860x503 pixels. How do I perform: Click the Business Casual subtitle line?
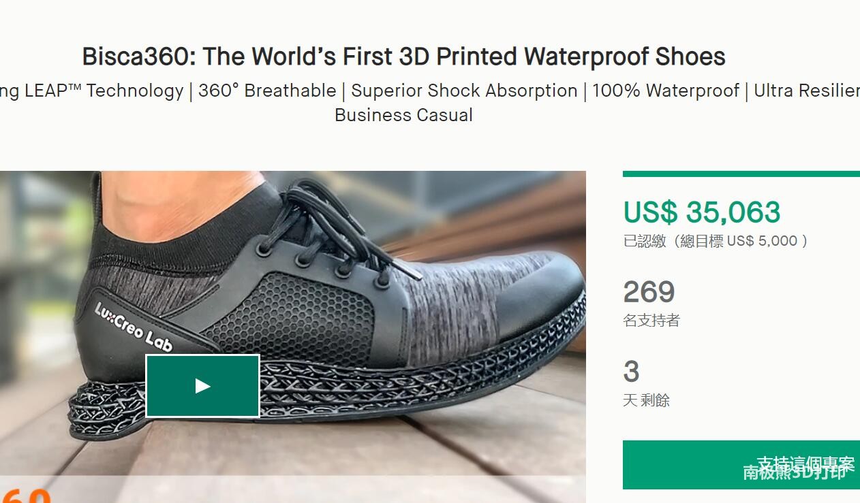tap(403, 115)
